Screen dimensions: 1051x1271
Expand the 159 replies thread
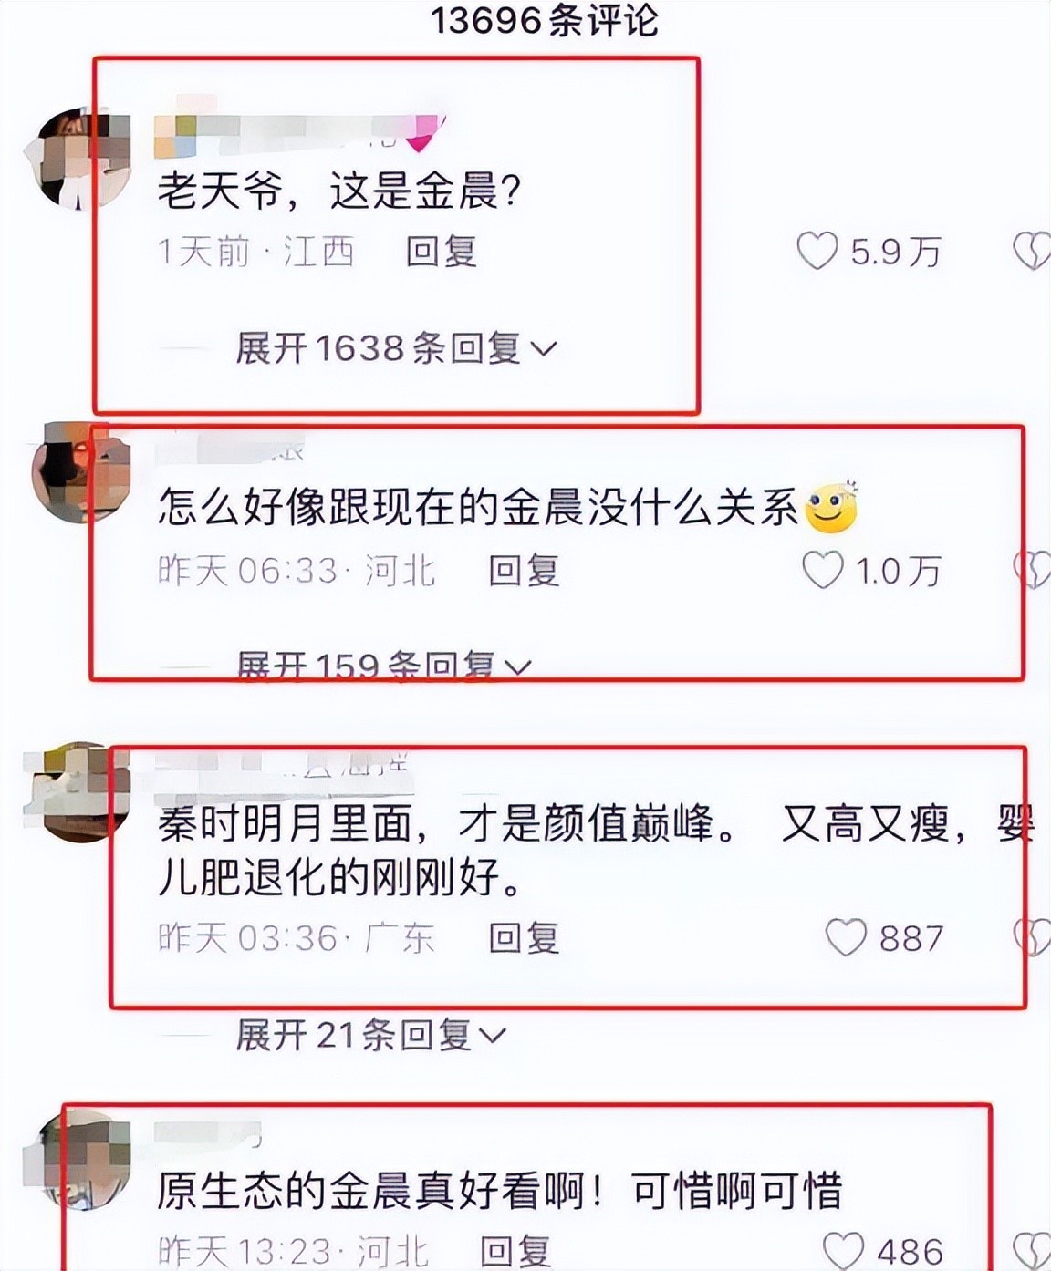pyautogui.click(x=383, y=665)
